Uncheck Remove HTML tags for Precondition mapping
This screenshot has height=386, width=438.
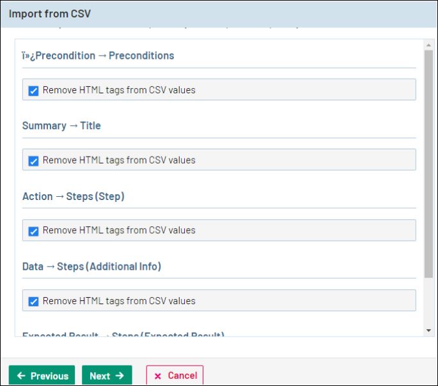[x=34, y=91]
